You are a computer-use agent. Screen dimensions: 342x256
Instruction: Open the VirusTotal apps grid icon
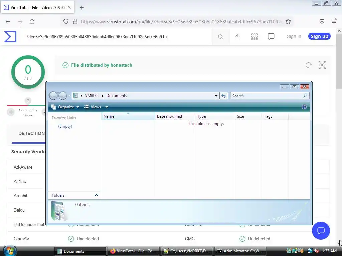[x=254, y=37]
